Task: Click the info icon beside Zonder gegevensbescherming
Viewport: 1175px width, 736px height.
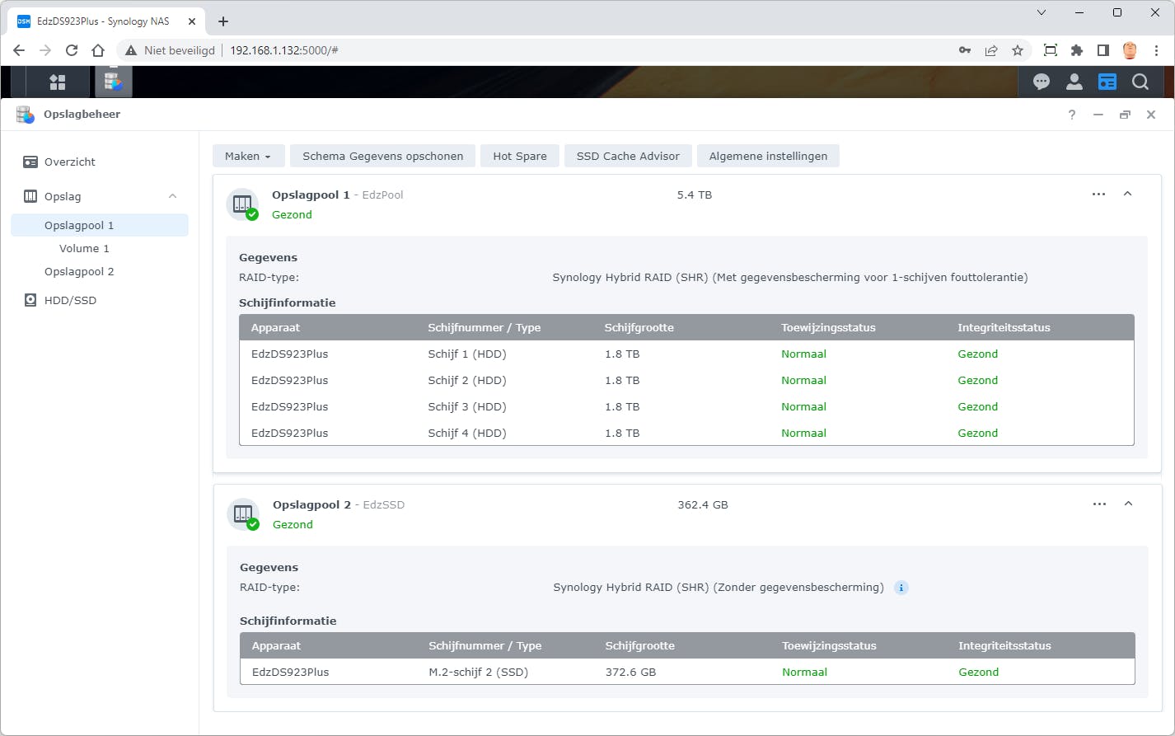Action: [901, 588]
